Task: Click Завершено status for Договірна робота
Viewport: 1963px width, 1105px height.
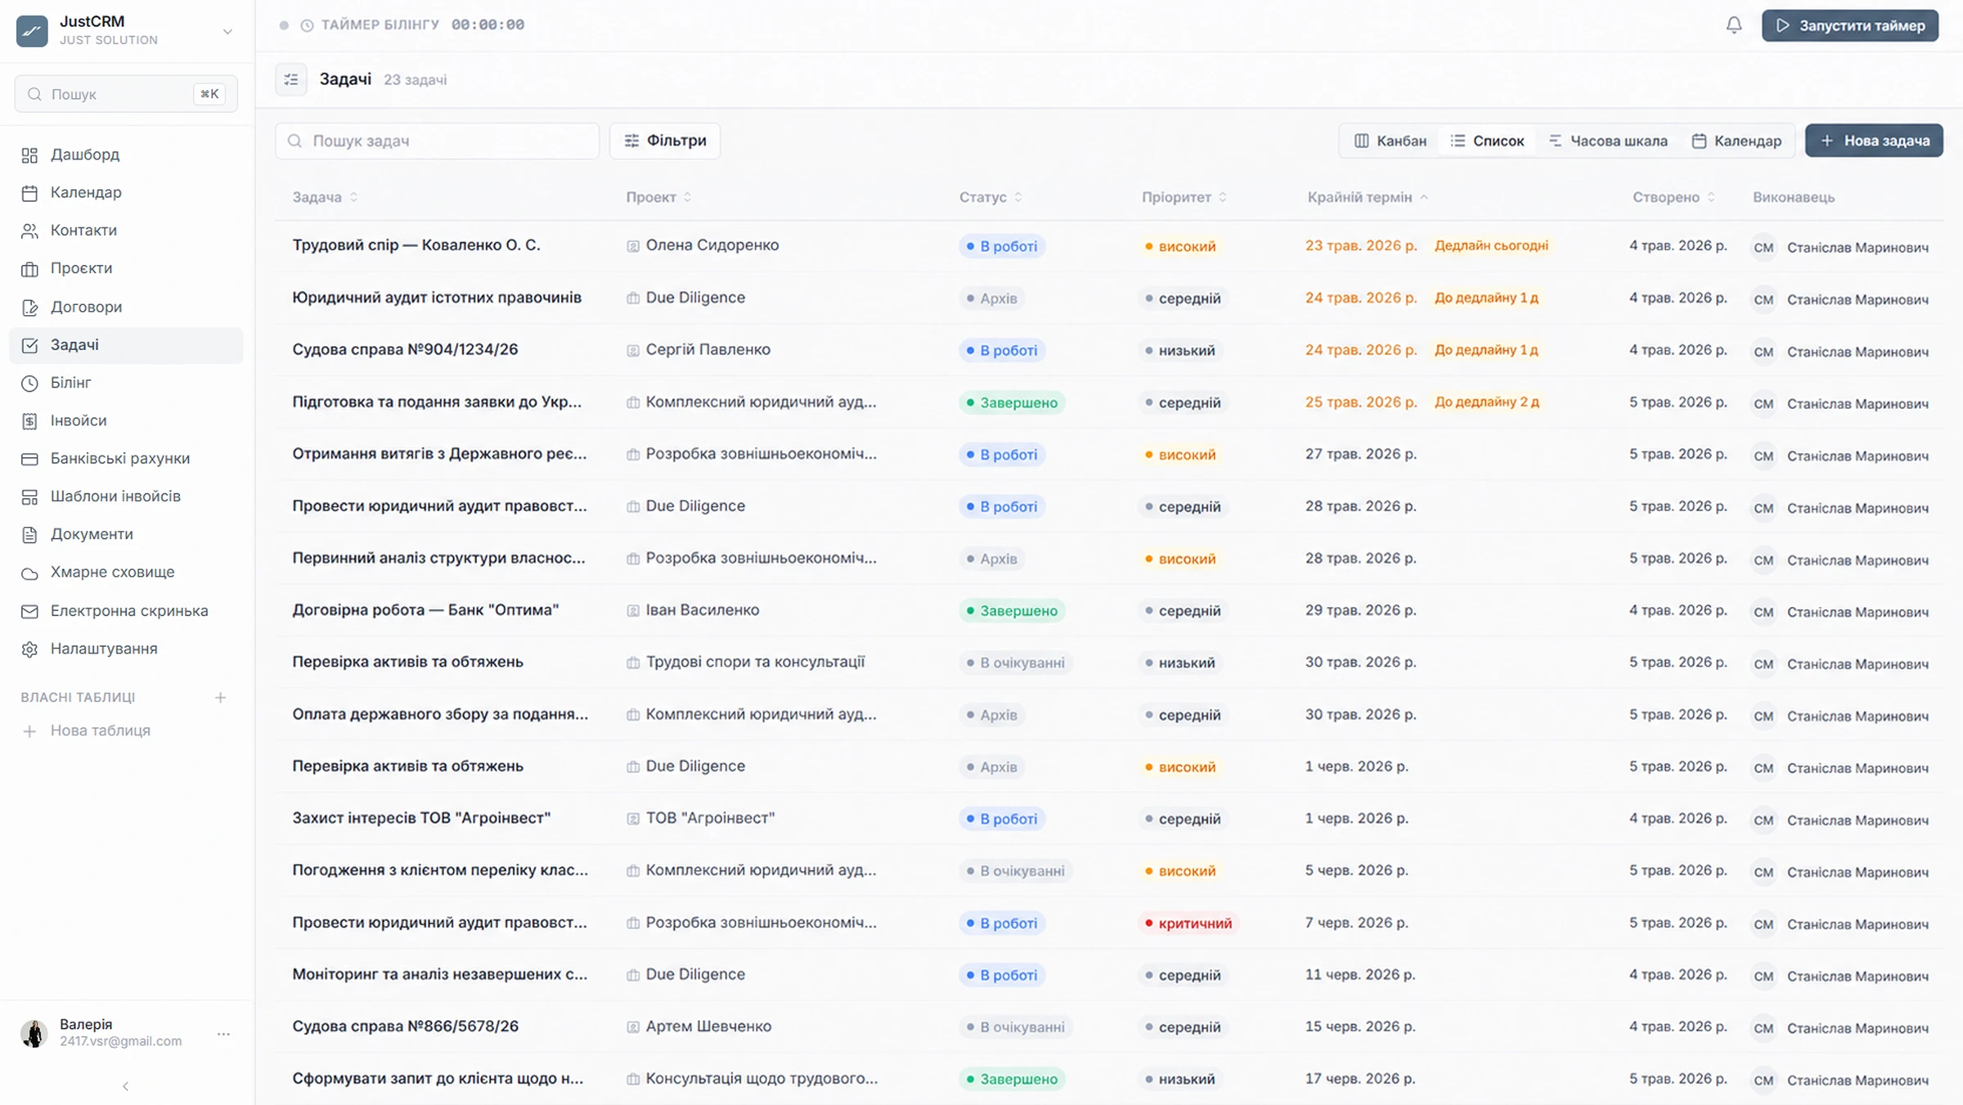Action: (x=1011, y=611)
